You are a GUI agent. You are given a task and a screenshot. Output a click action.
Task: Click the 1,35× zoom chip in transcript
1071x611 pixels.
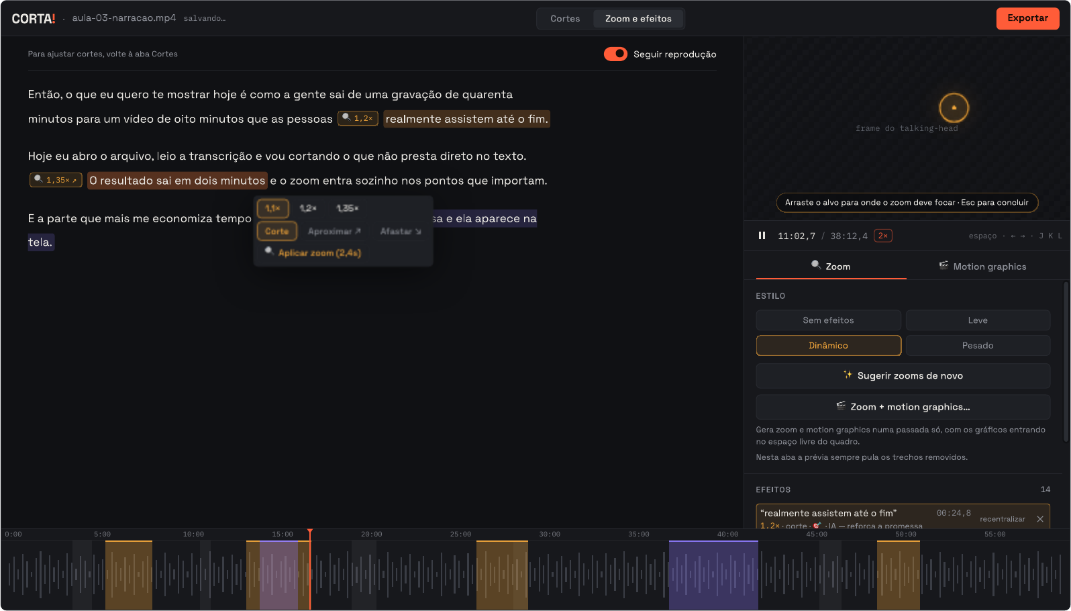pos(56,180)
